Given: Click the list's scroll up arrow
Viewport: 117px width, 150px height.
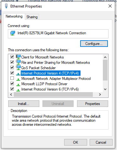Looking at the screenshot, I should (x=105, y=57).
